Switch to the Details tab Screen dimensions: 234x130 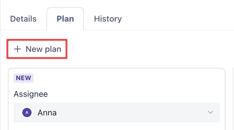23,19
